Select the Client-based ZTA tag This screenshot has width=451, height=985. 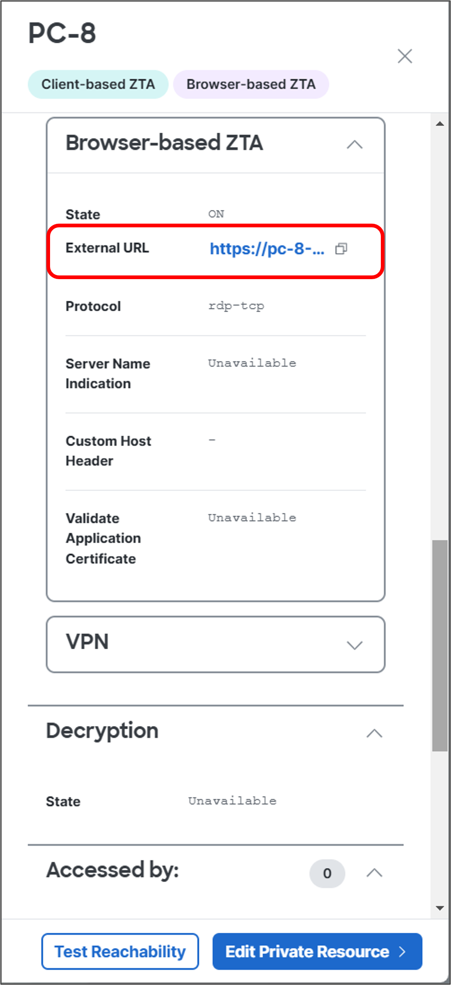click(x=98, y=84)
